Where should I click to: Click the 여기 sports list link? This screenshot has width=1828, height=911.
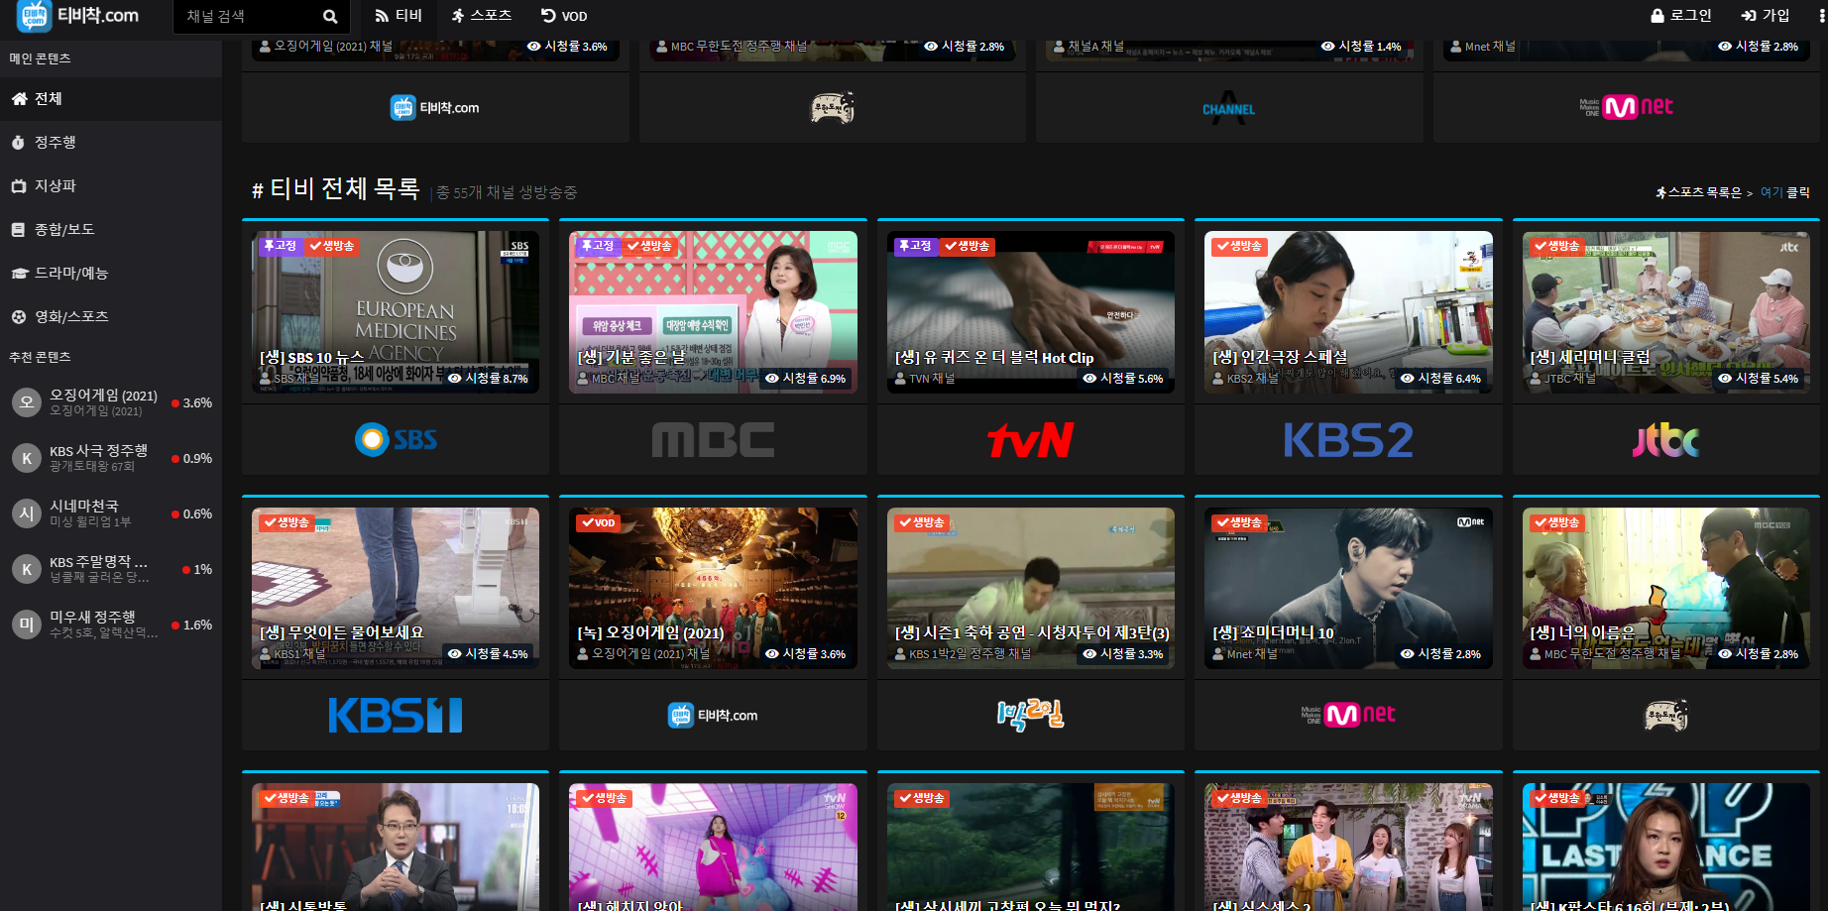[x=1771, y=193]
